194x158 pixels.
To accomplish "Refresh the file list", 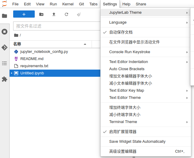I will [66, 14].
